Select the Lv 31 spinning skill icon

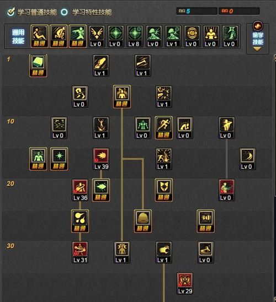80,252
